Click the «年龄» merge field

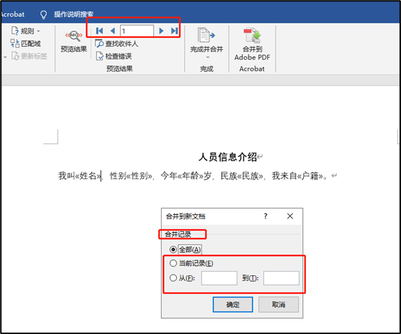190,176
